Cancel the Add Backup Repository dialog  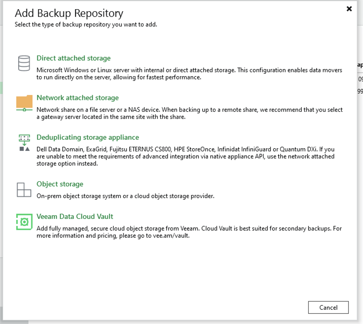(328, 307)
